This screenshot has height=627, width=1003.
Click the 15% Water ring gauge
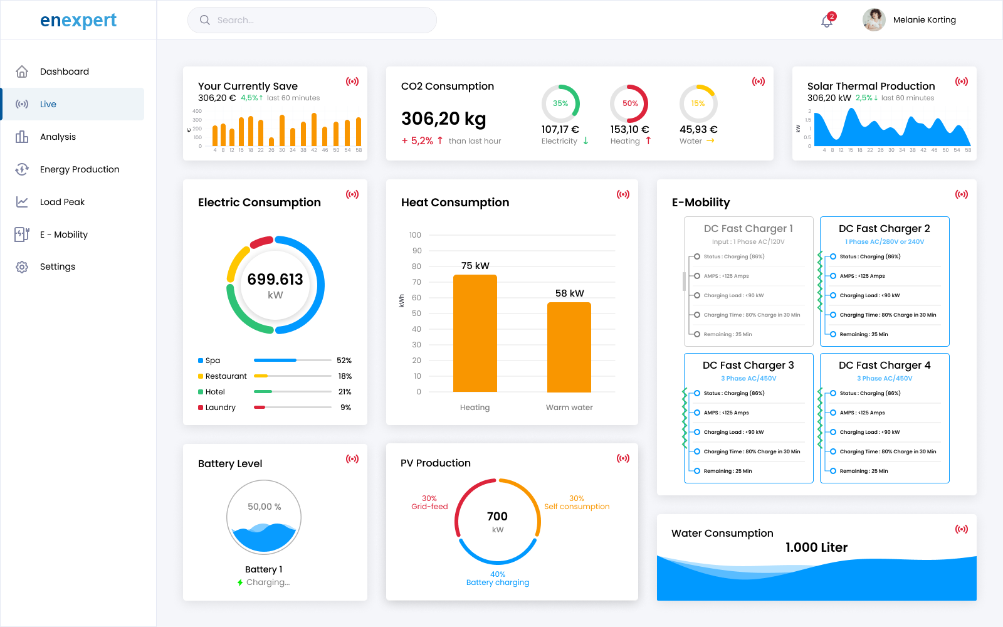pyautogui.click(x=698, y=103)
